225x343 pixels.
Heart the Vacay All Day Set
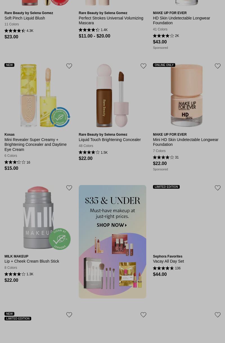[218, 188]
